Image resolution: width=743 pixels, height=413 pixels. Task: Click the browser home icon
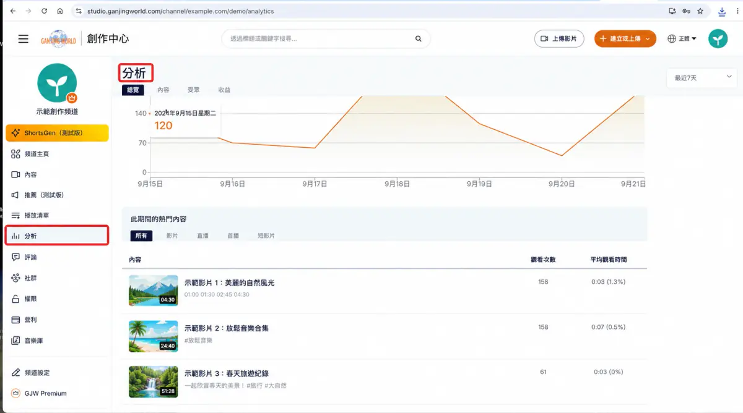59,11
